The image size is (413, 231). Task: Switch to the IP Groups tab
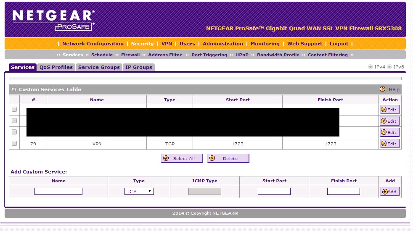pos(139,67)
